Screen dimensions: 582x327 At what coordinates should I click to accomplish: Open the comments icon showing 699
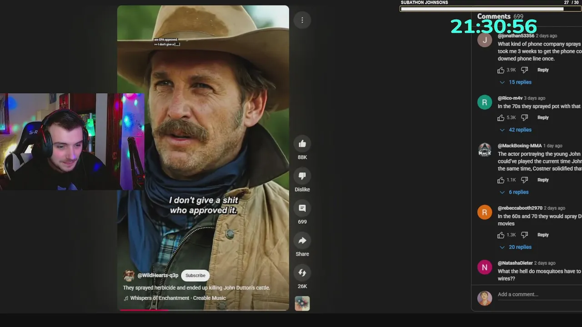[302, 208]
